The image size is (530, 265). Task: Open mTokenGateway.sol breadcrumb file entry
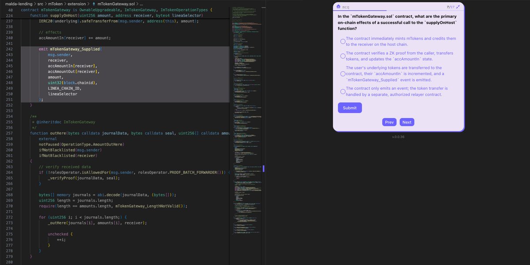click(x=117, y=4)
